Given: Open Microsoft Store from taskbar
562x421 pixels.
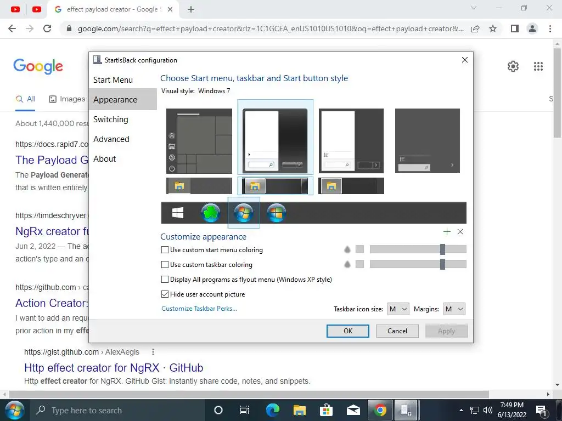Looking at the screenshot, I should (x=326, y=410).
